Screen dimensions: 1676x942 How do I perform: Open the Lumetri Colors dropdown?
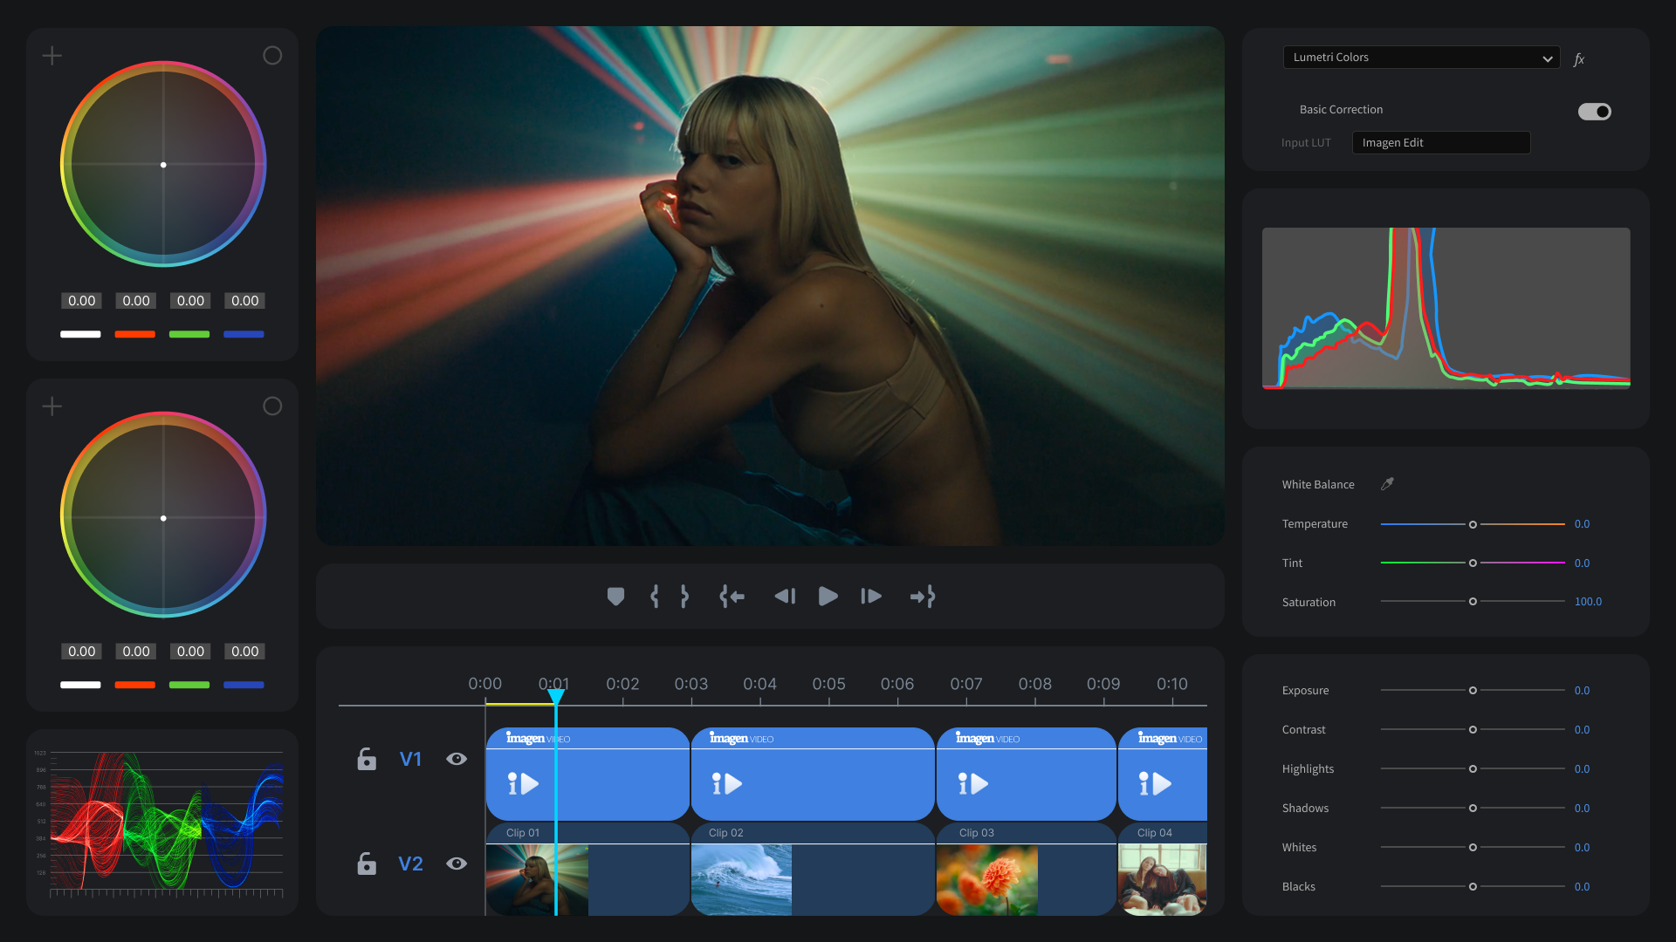click(1421, 58)
